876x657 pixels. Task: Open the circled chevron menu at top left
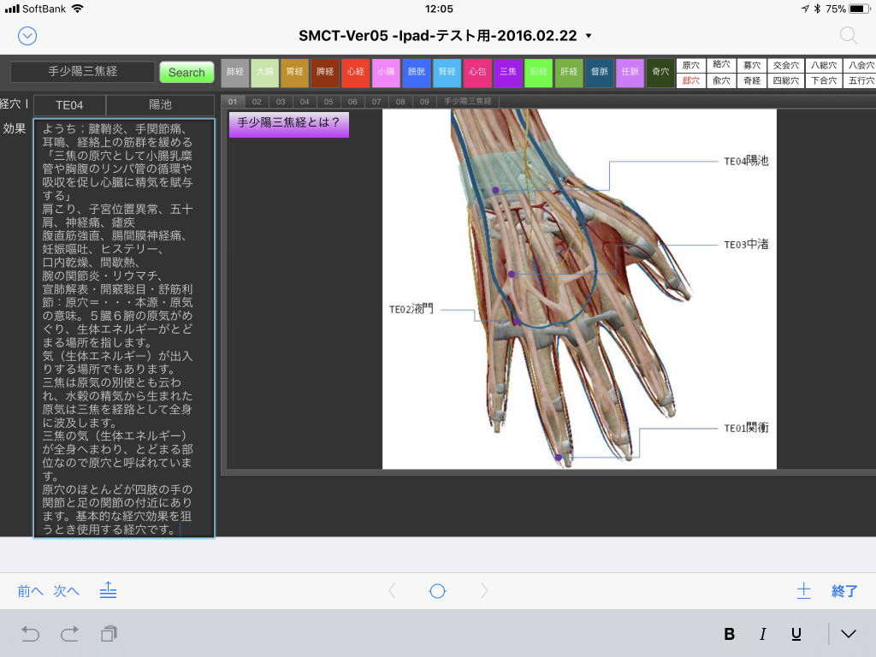[27, 35]
